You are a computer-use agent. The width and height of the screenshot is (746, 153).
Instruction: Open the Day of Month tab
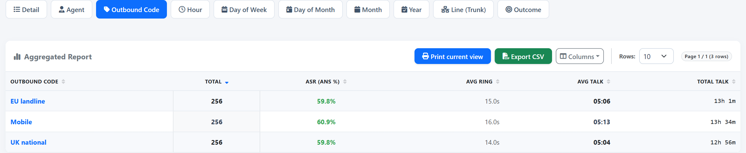point(311,10)
